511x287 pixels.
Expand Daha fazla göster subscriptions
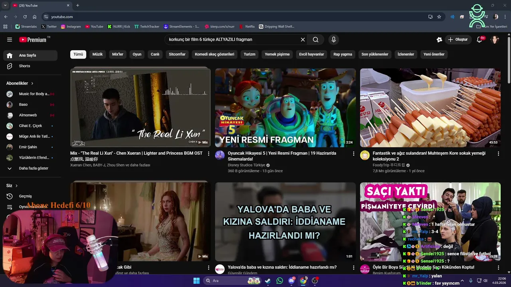[30, 168]
